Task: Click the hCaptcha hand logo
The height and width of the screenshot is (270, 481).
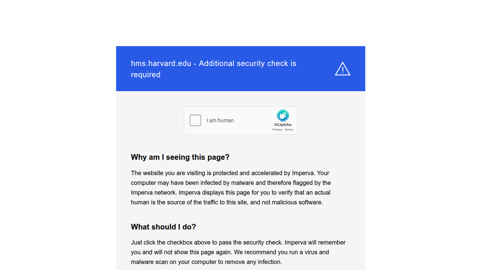Action: click(283, 115)
